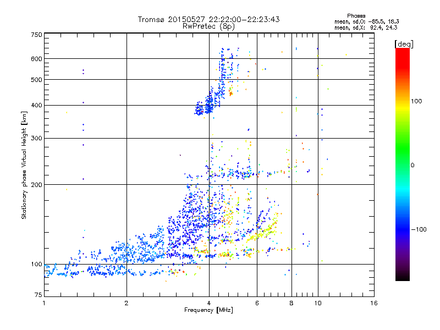Click the 'RwPretec (8p)' subtitle
This screenshot has height=330, width=440.
tap(208, 26)
